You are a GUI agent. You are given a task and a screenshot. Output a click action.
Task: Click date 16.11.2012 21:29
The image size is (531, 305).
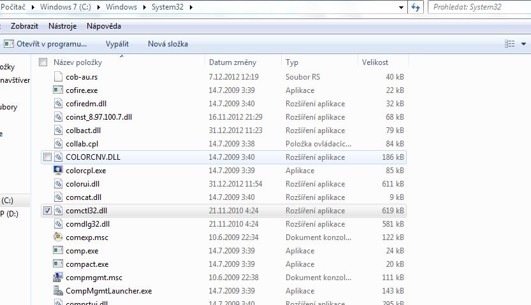[235, 117]
